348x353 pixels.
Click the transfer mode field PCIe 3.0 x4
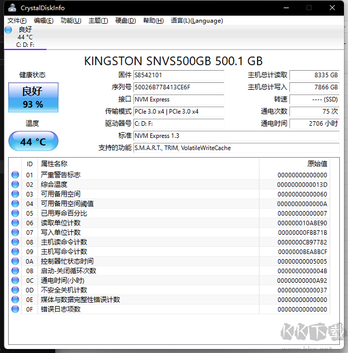179,111
